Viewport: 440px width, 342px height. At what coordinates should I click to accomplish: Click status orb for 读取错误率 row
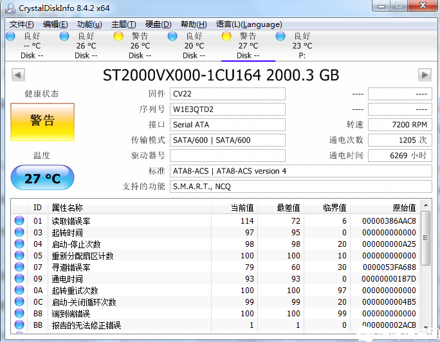pyautogui.click(x=19, y=221)
